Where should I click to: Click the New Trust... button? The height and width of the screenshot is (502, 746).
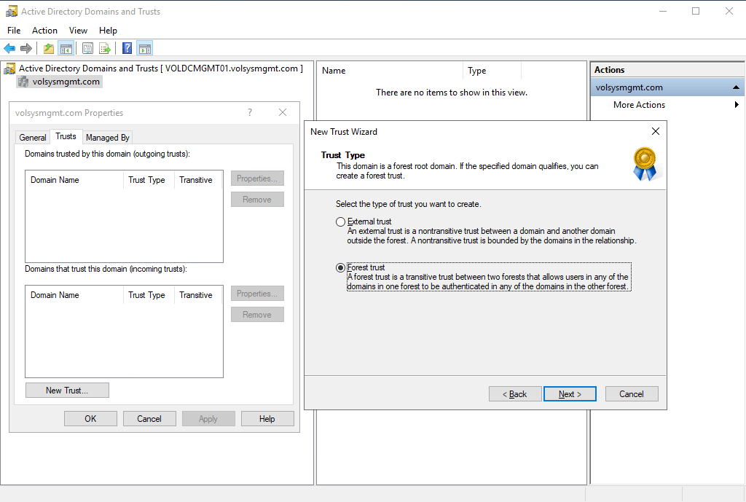tap(67, 391)
